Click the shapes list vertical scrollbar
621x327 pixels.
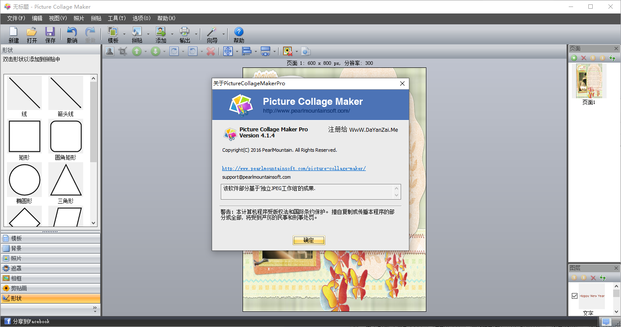pos(93,150)
